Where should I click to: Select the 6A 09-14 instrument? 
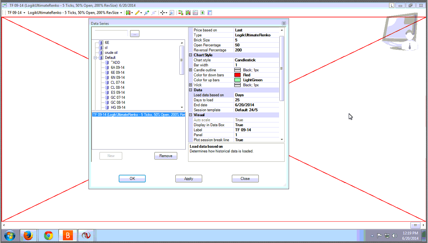click(117, 68)
